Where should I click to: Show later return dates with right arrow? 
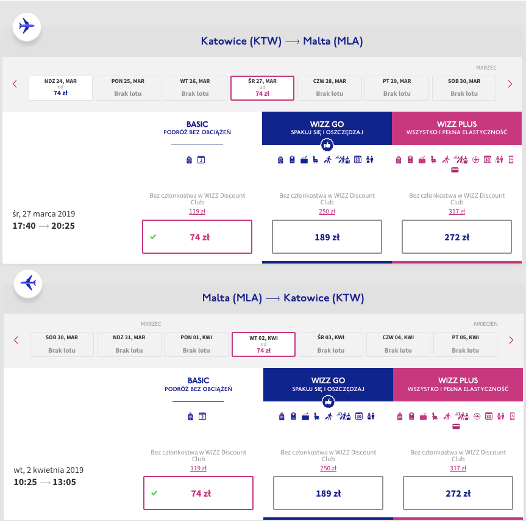pyautogui.click(x=511, y=340)
